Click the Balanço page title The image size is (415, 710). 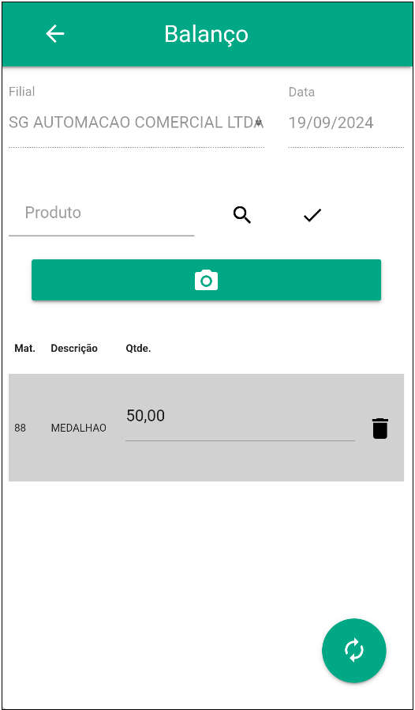(206, 34)
